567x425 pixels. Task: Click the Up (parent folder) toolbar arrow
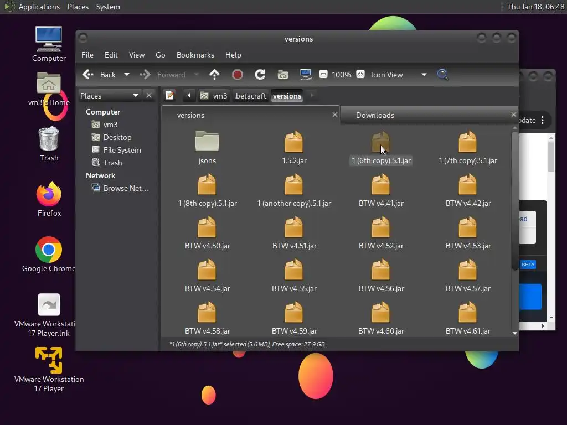pyautogui.click(x=214, y=75)
